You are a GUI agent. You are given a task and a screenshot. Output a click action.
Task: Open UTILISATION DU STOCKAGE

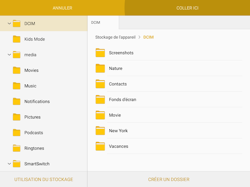44,180
